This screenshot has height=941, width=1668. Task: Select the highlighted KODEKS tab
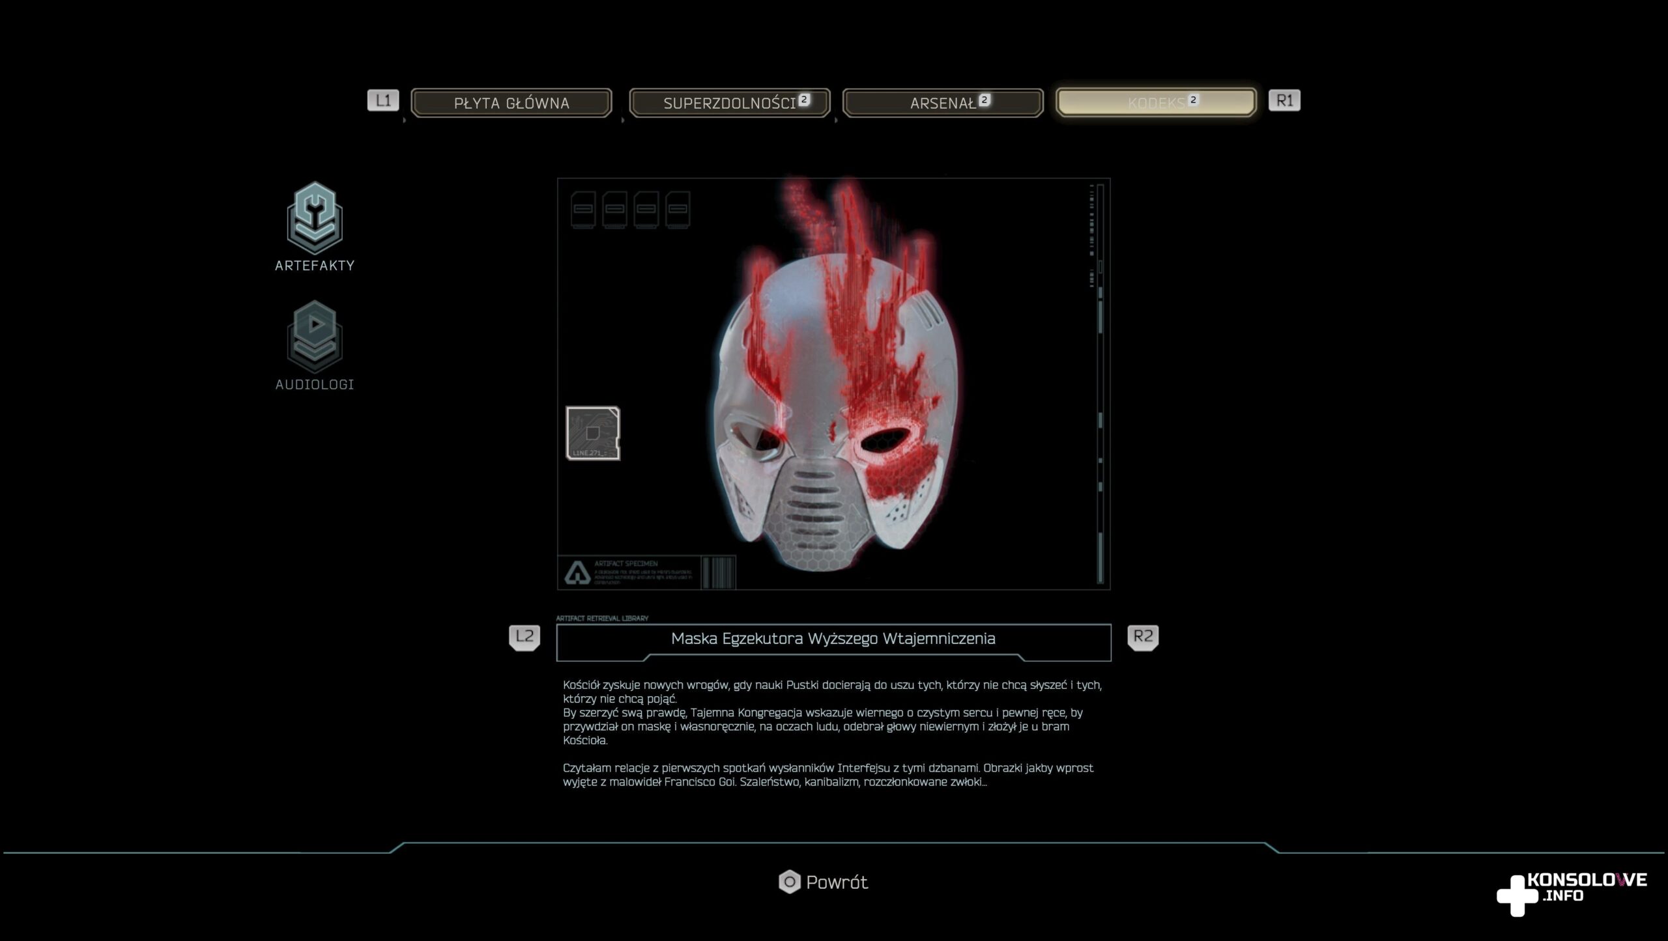1156,103
